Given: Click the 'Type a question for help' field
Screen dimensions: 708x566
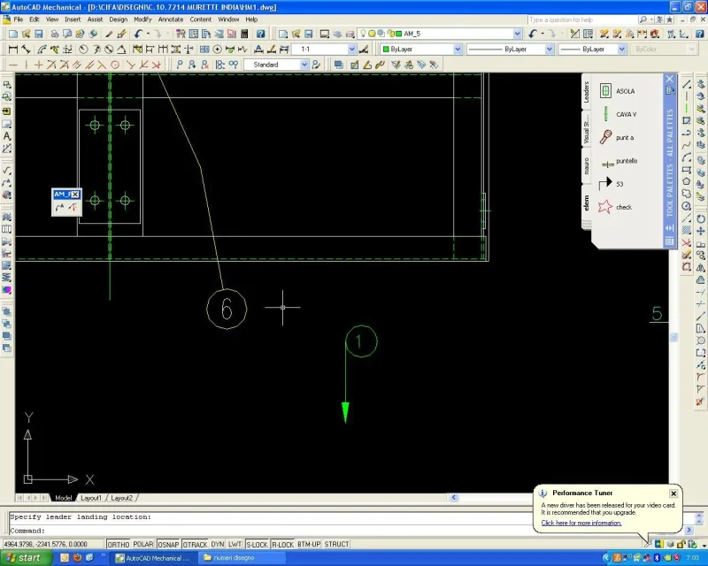Looking at the screenshot, I should (582, 19).
